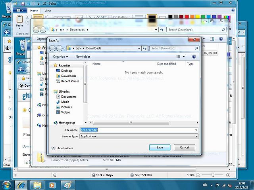Click the Windows Start button

(x=6, y=185)
